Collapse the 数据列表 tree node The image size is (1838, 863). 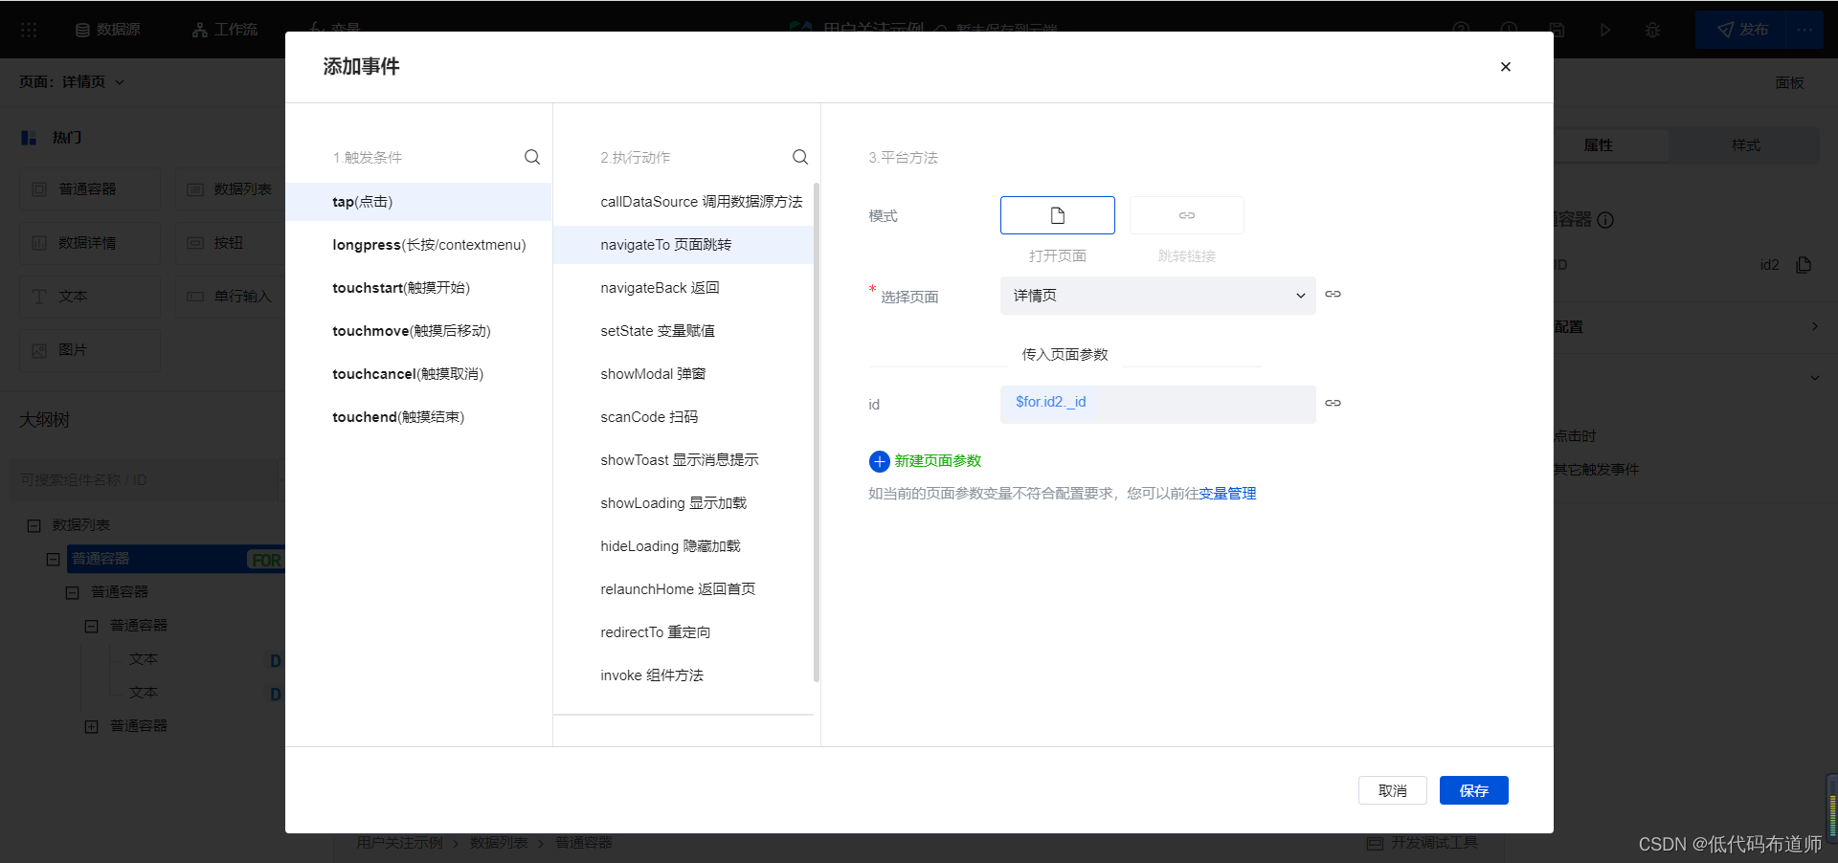tap(34, 525)
